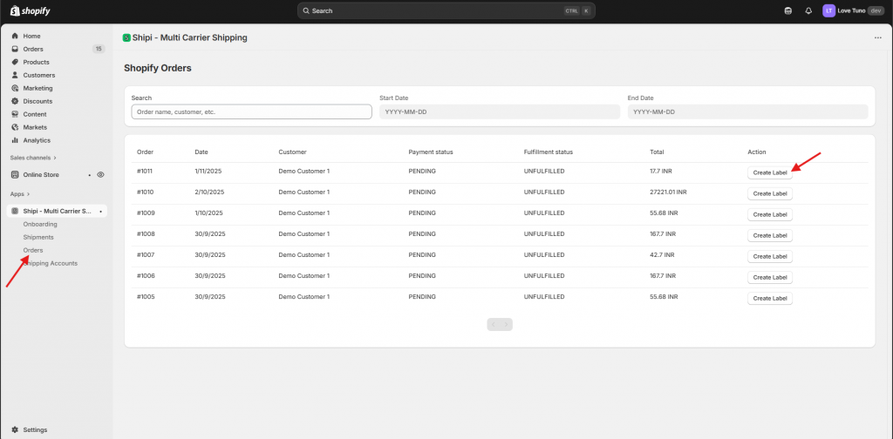Open the notifications bell icon
Screen dimensions: 893x439
(x=808, y=10)
